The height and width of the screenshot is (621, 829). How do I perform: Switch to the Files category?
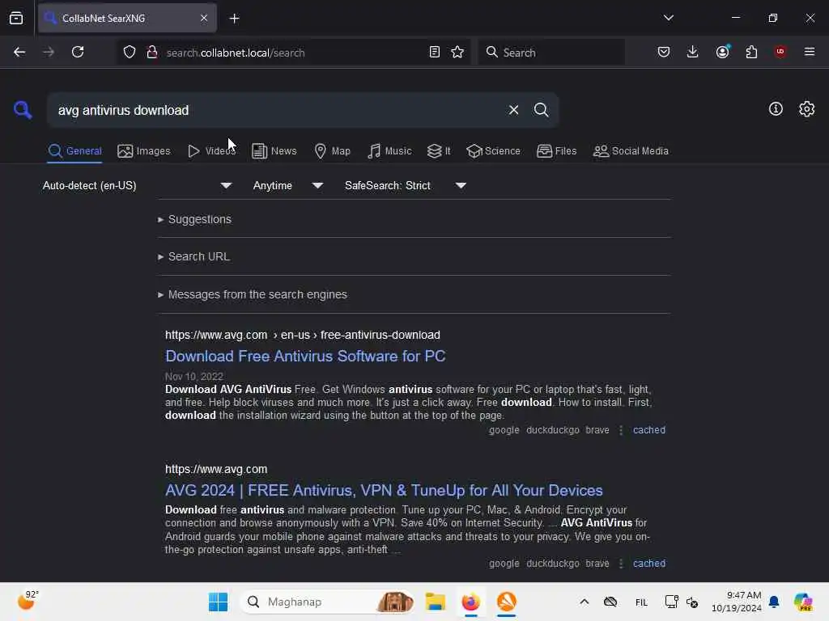pos(556,151)
